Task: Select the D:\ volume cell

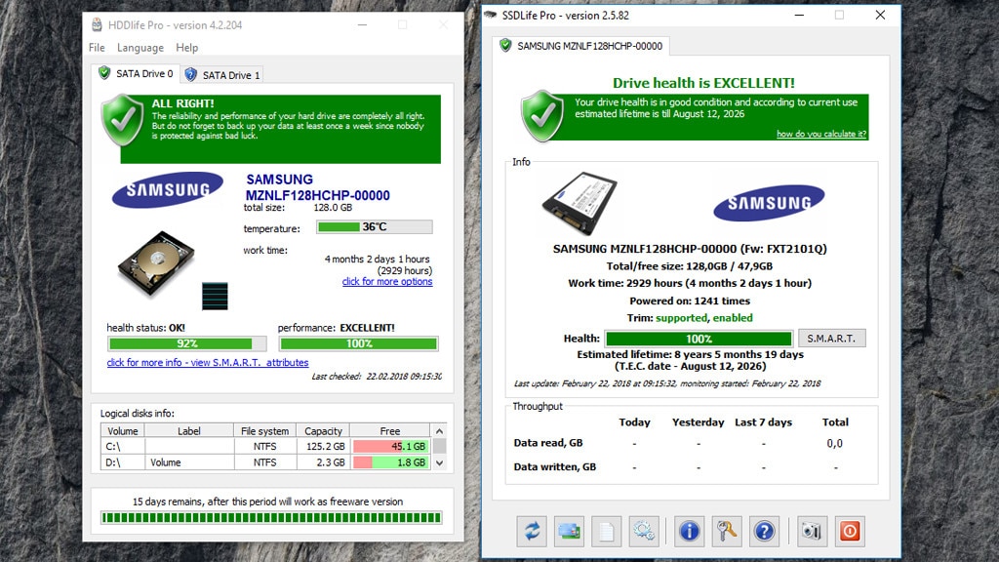Action: (x=123, y=462)
